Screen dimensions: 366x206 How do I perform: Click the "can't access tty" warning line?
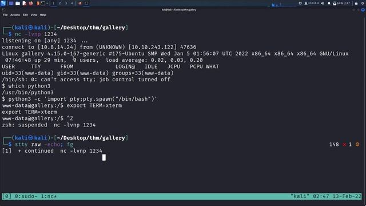(x=86, y=80)
